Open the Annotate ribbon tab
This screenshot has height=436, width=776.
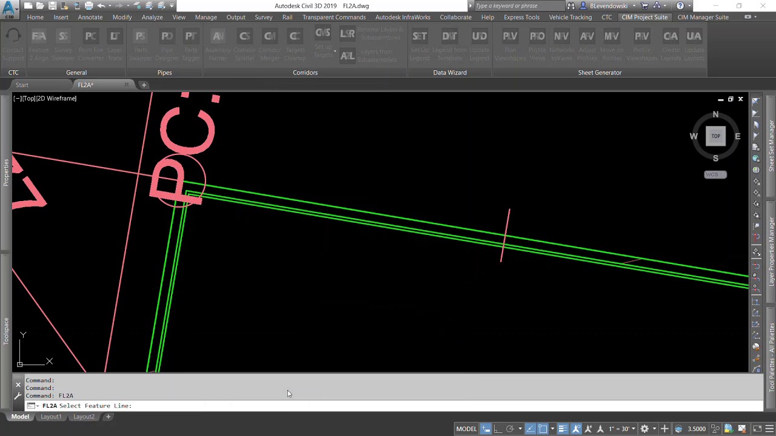[x=90, y=17]
